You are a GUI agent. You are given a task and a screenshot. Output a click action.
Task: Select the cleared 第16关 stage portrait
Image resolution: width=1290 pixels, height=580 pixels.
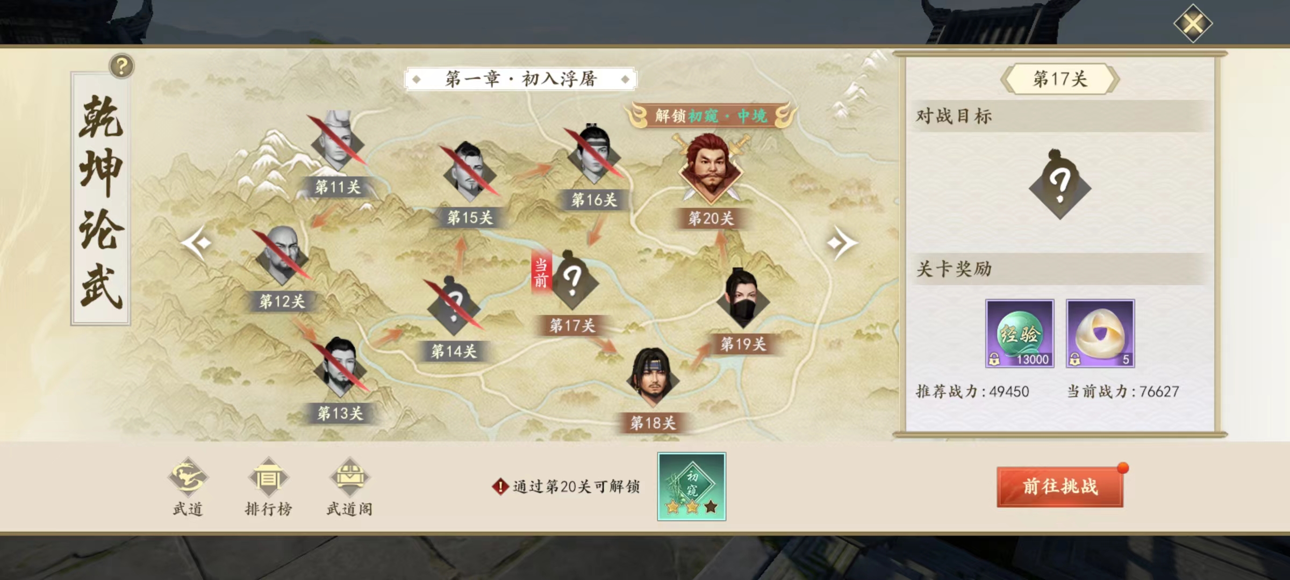coord(593,155)
